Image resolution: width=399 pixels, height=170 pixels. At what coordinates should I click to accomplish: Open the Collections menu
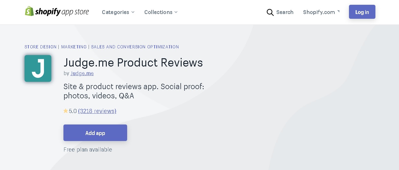click(x=161, y=12)
